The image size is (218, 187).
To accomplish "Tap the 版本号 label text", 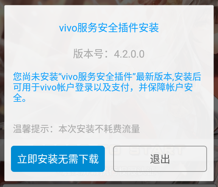I will click(88, 54).
